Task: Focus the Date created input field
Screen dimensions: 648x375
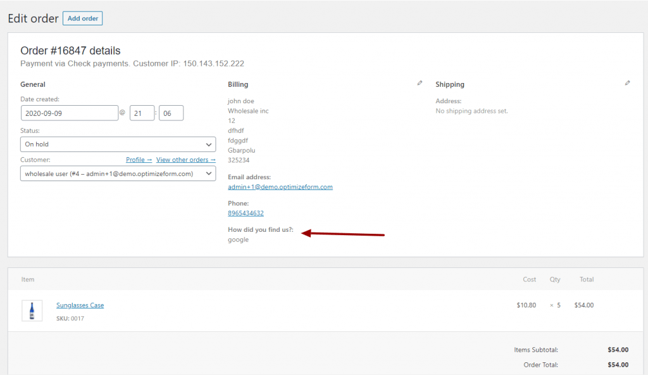Action: [70, 113]
